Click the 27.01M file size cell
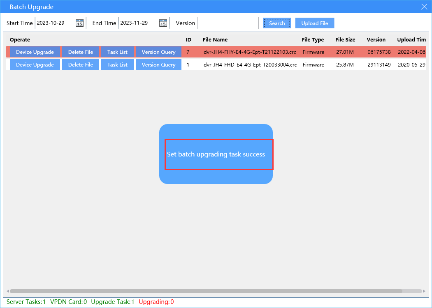This screenshot has width=432, height=308. click(345, 52)
